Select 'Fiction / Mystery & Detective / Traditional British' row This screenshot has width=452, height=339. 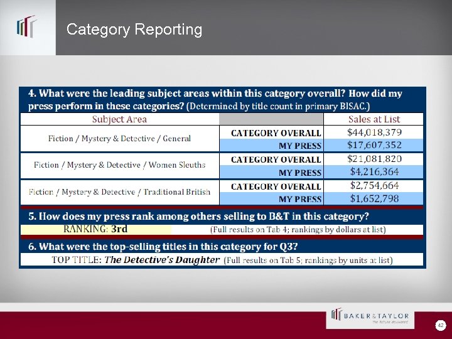point(120,192)
